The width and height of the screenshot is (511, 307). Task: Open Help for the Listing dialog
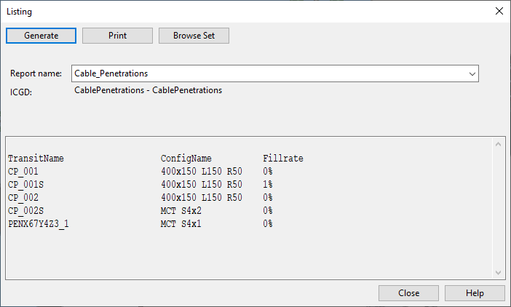click(x=475, y=293)
